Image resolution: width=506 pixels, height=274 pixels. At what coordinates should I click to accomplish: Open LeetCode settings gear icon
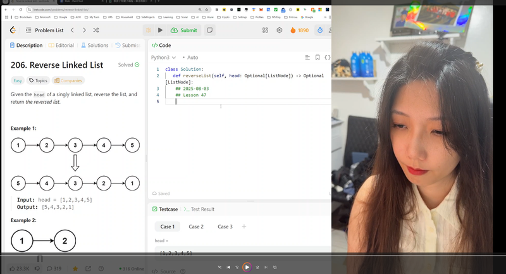pos(280,30)
